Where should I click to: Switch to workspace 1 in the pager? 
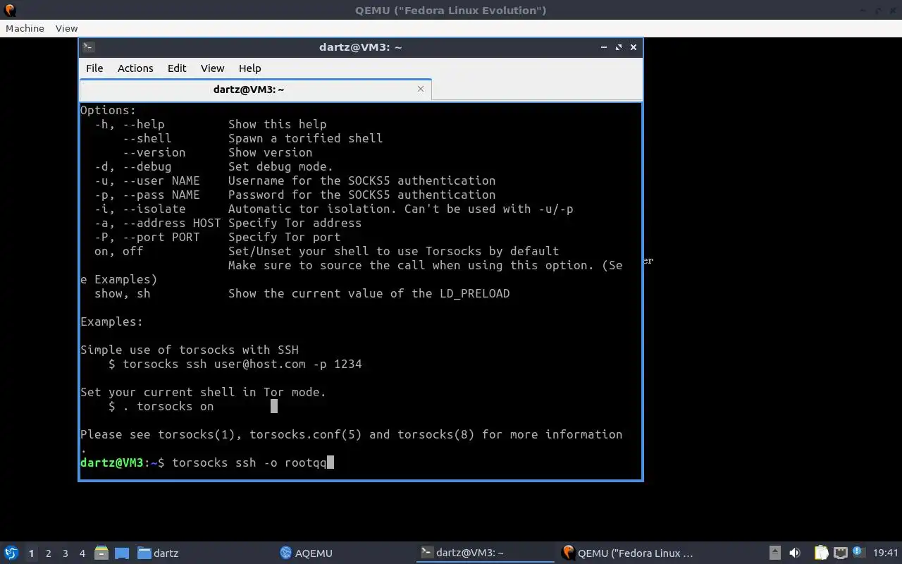pyautogui.click(x=31, y=553)
